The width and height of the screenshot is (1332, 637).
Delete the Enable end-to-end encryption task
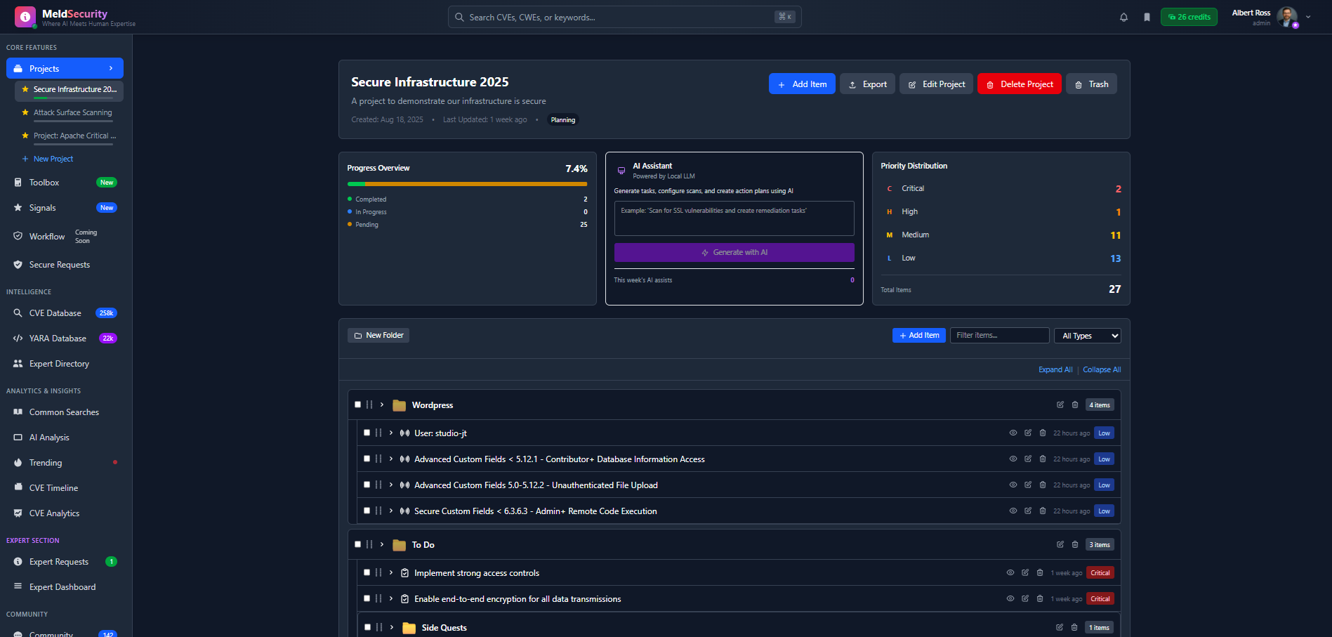[1040, 598]
